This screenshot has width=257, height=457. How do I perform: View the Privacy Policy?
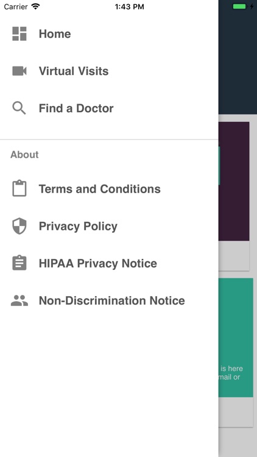[109, 226]
